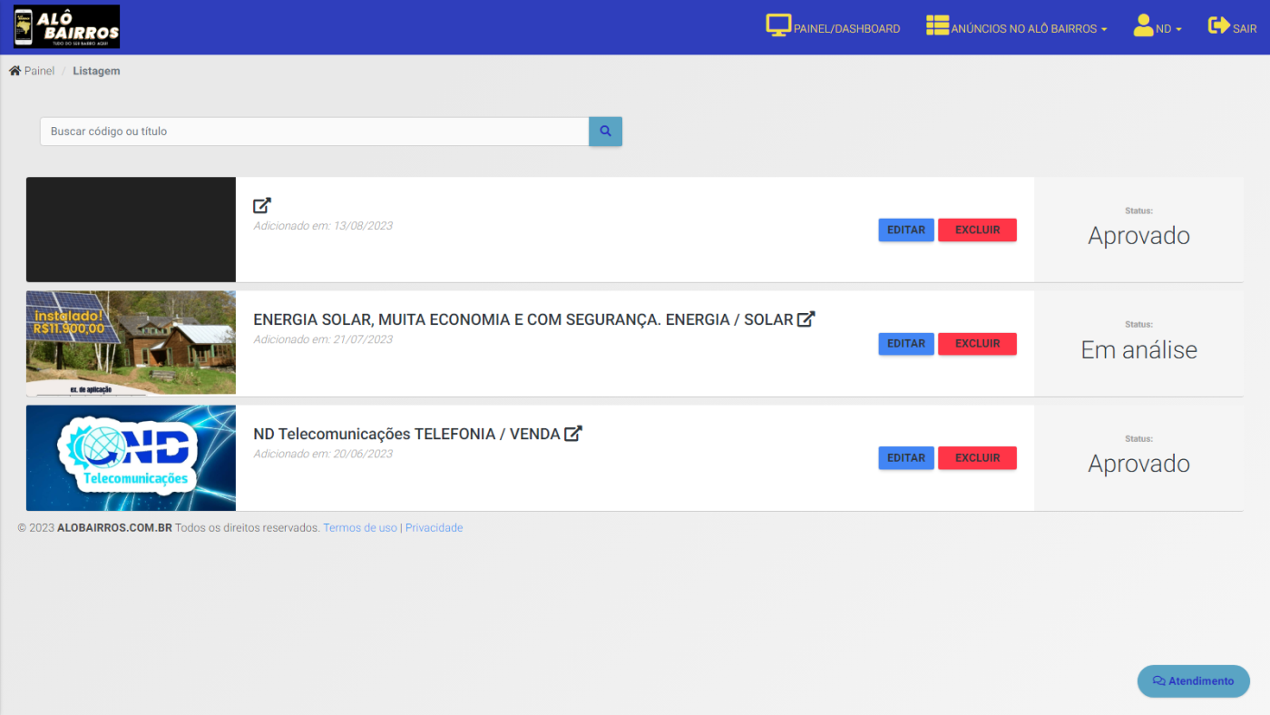Go to Painel in the breadcrumb

[39, 71]
